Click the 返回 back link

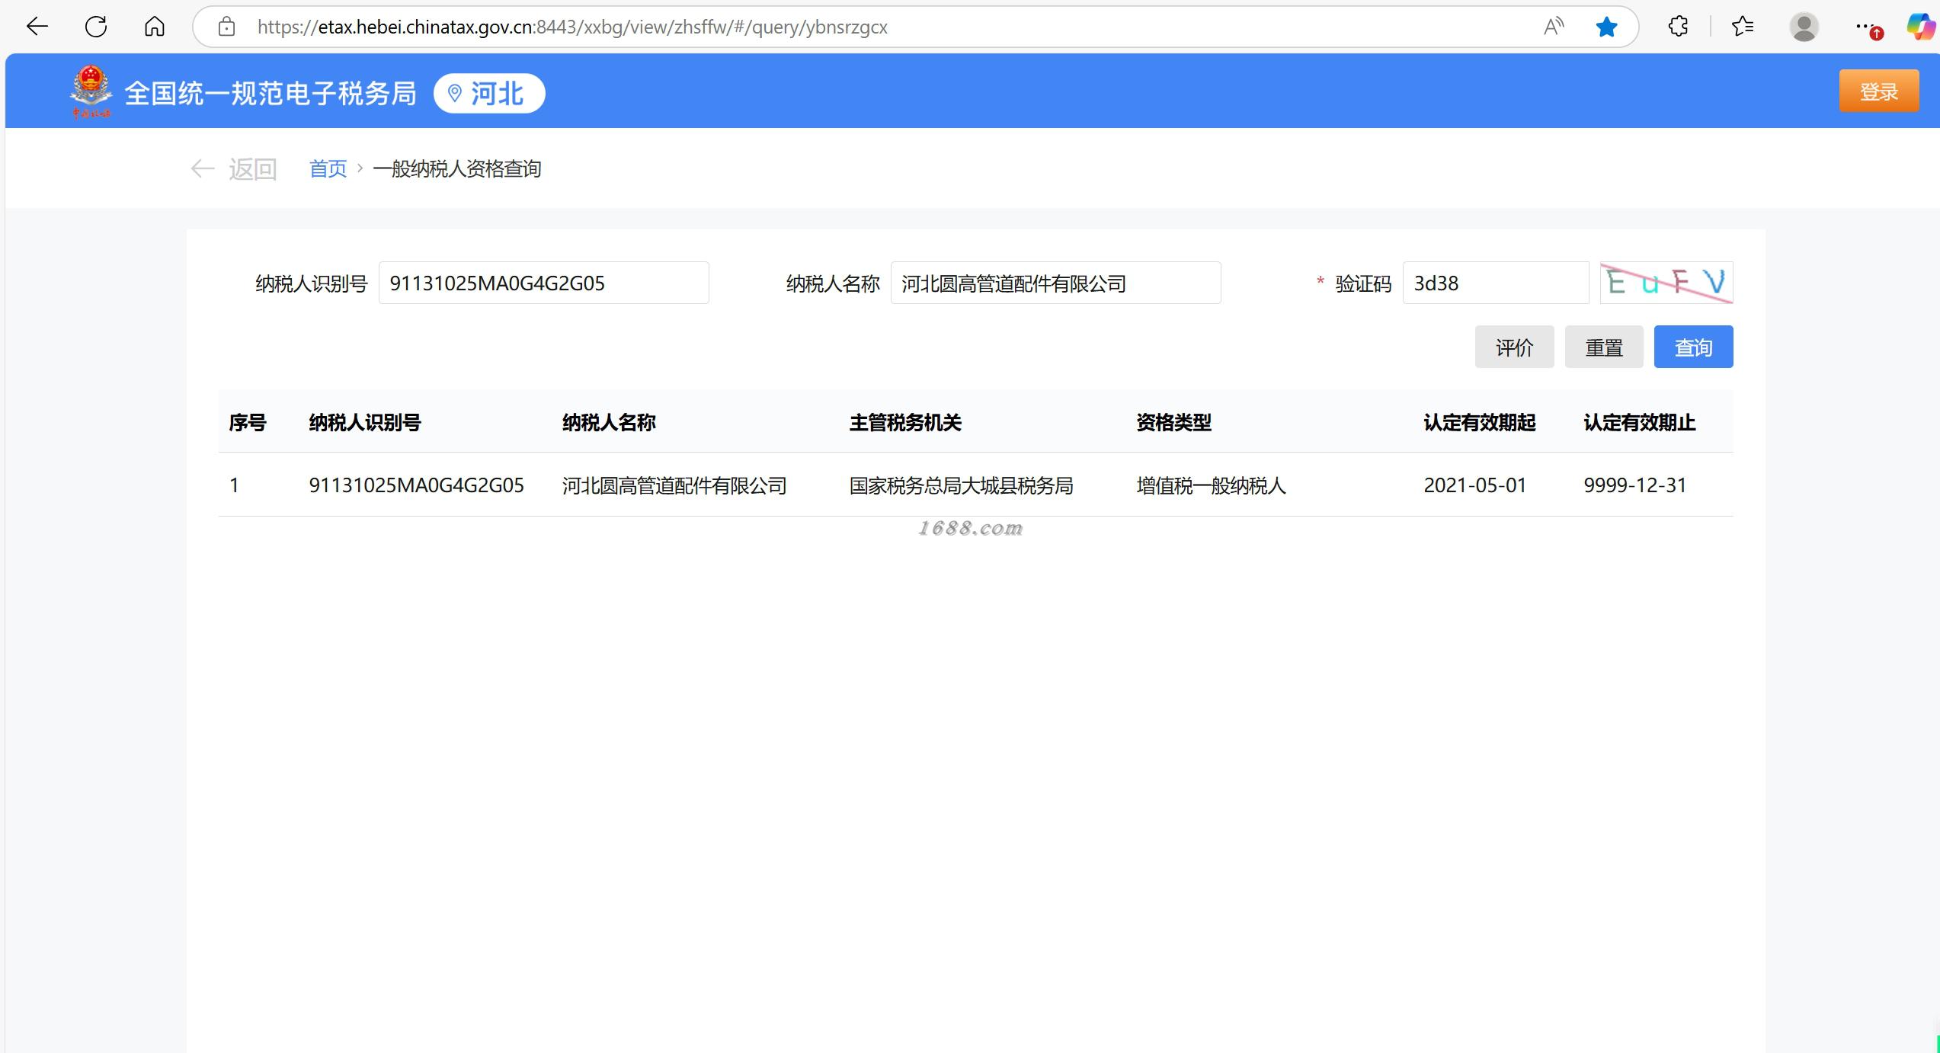(x=234, y=168)
